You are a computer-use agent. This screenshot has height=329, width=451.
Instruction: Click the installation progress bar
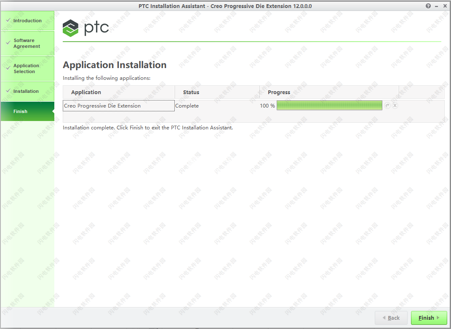coord(329,105)
